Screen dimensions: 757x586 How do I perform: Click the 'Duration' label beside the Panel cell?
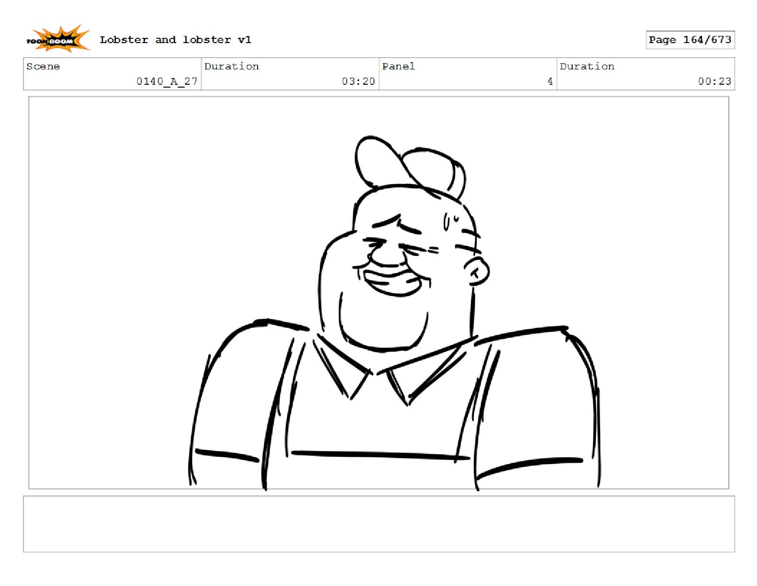coord(587,67)
